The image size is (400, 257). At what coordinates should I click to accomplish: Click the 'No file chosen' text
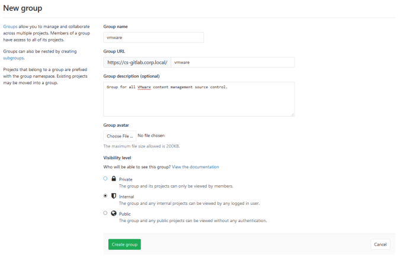click(151, 136)
